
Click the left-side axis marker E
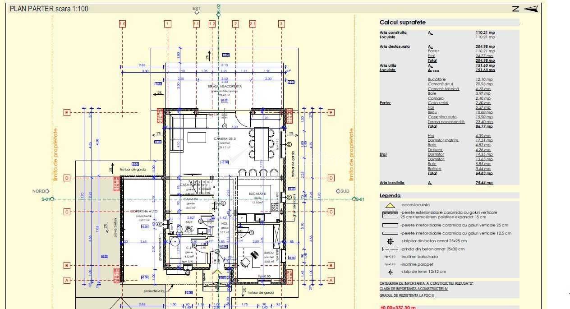(67, 112)
